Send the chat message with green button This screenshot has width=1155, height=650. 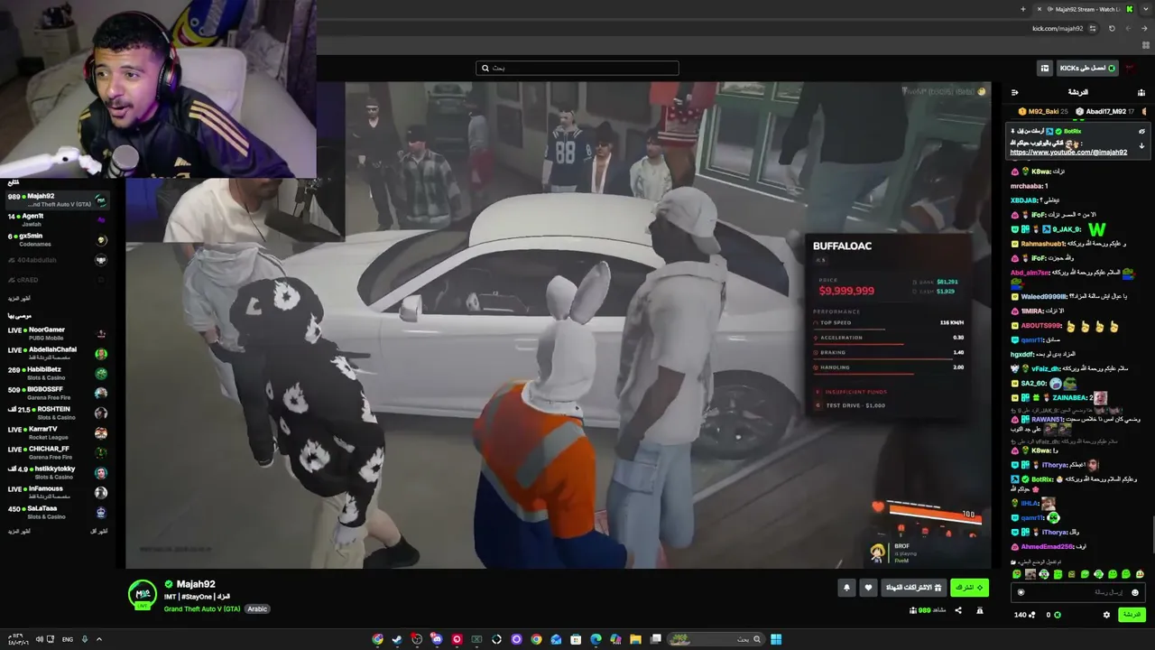coord(1132,615)
